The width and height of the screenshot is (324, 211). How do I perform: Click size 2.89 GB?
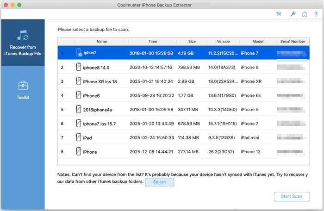[186, 81]
